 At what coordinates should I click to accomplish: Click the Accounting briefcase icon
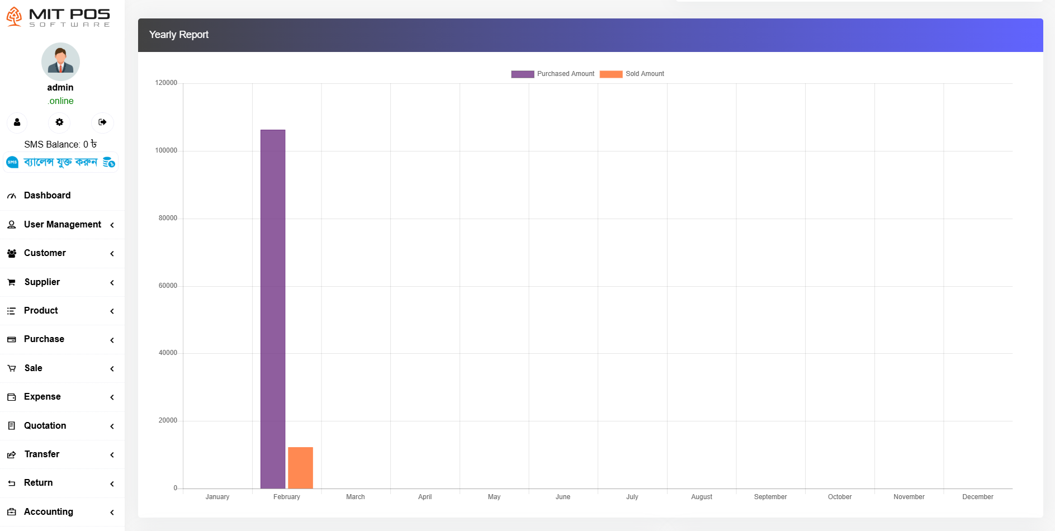[x=11, y=512]
